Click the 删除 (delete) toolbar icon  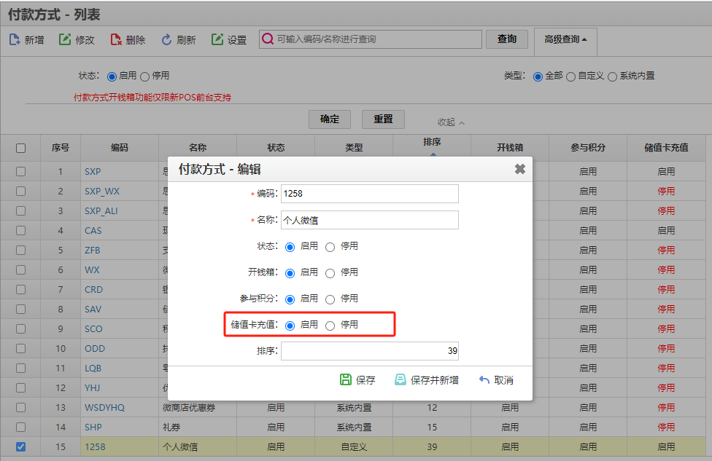(x=116, y=40)
